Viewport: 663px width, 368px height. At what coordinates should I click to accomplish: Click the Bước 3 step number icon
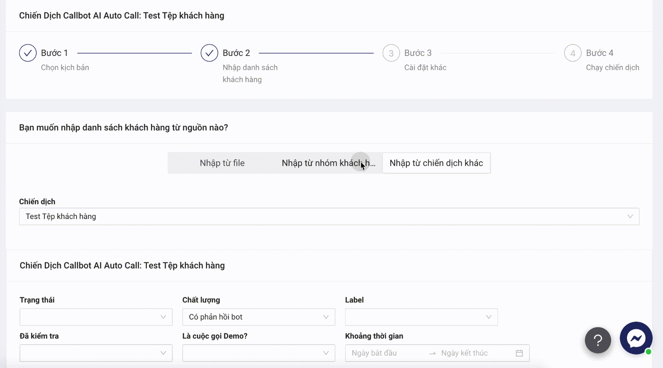(391, 53)
